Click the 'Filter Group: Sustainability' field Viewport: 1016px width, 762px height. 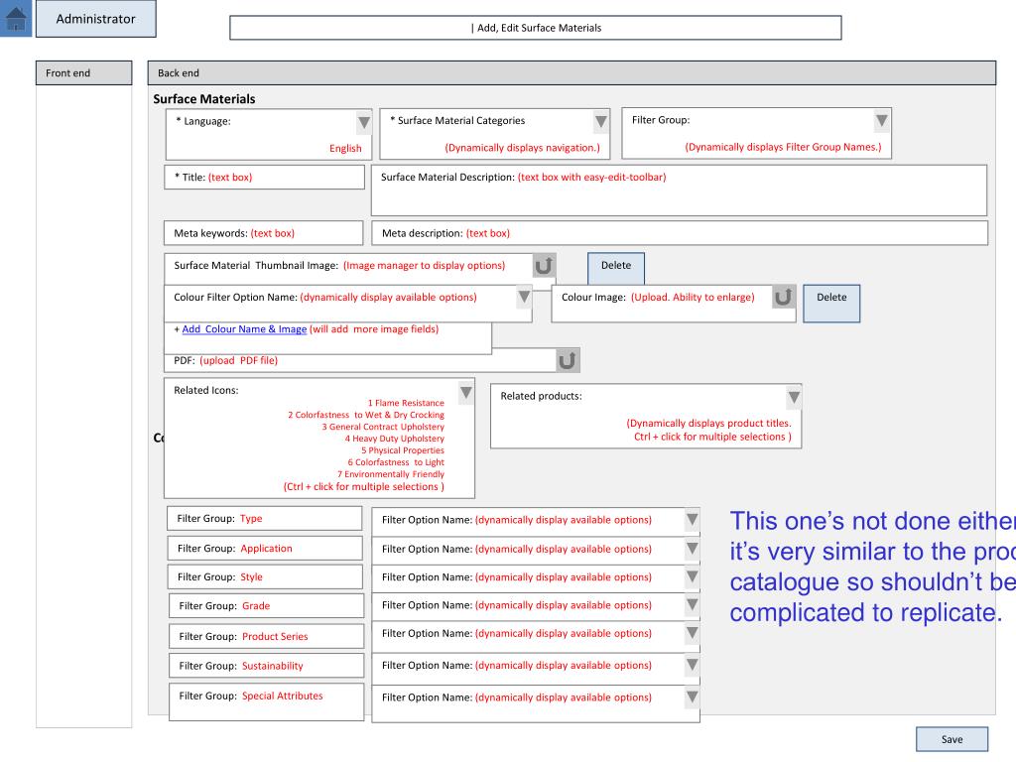tap(266, 666)
